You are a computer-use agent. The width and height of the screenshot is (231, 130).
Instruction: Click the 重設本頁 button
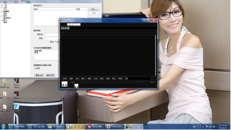50,75
